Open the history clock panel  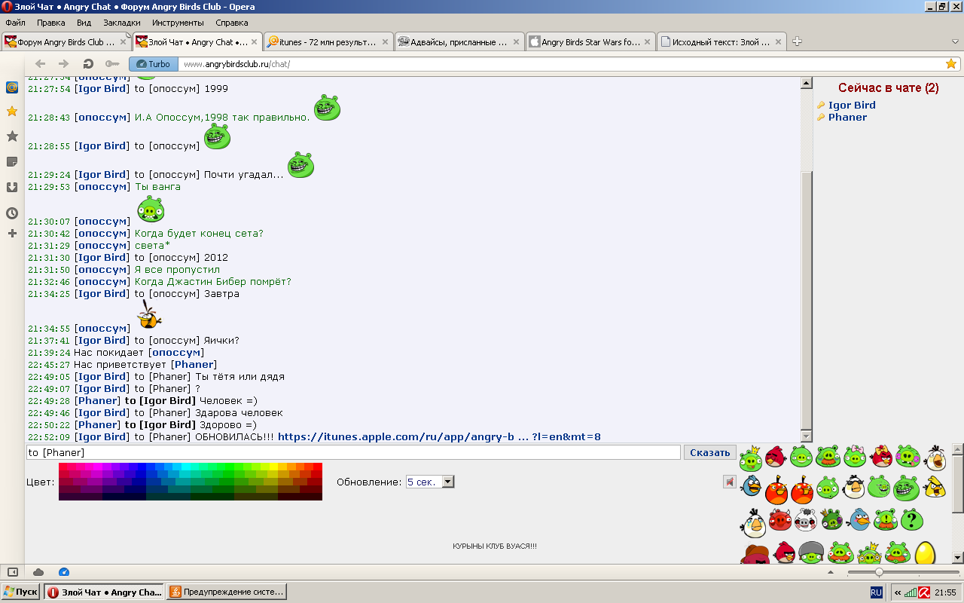[x=12, y=213]
